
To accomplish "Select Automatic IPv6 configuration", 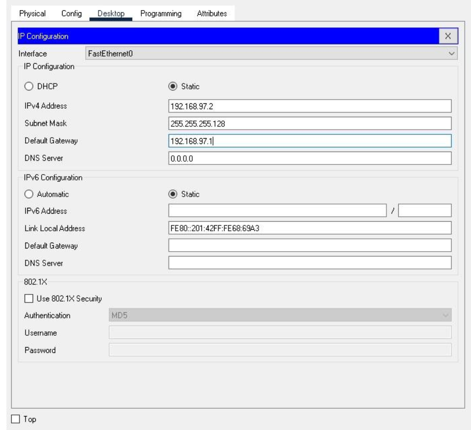I will [29, 194].
